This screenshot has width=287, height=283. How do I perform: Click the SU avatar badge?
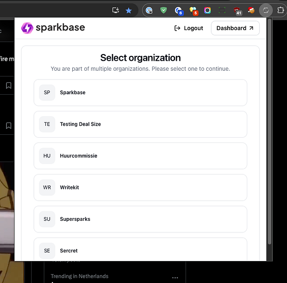[x=47, y=219]
